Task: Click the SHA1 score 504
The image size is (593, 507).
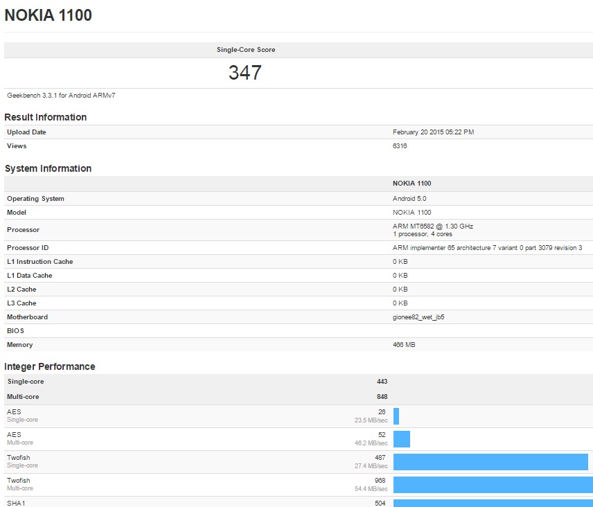Action: point(380,504)
